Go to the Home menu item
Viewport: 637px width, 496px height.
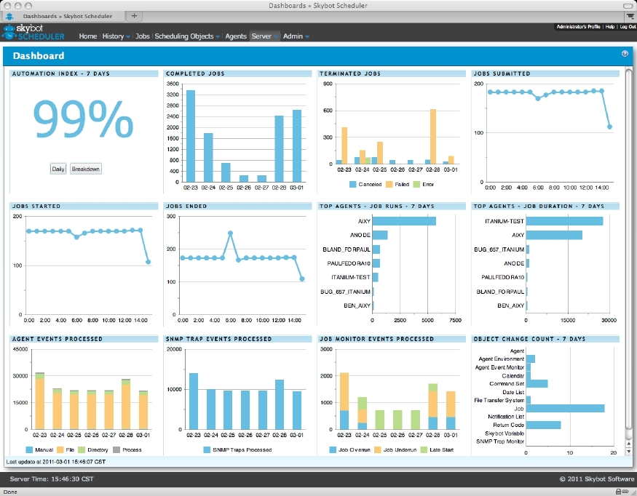click(x=88, y=36)
